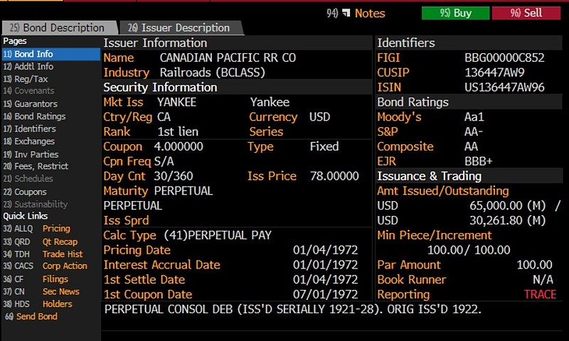Screen dimensions: 569x341
Task: Click issuer name CANADIAN PACIFIC RR CO
Action: (x=228, y=58)
